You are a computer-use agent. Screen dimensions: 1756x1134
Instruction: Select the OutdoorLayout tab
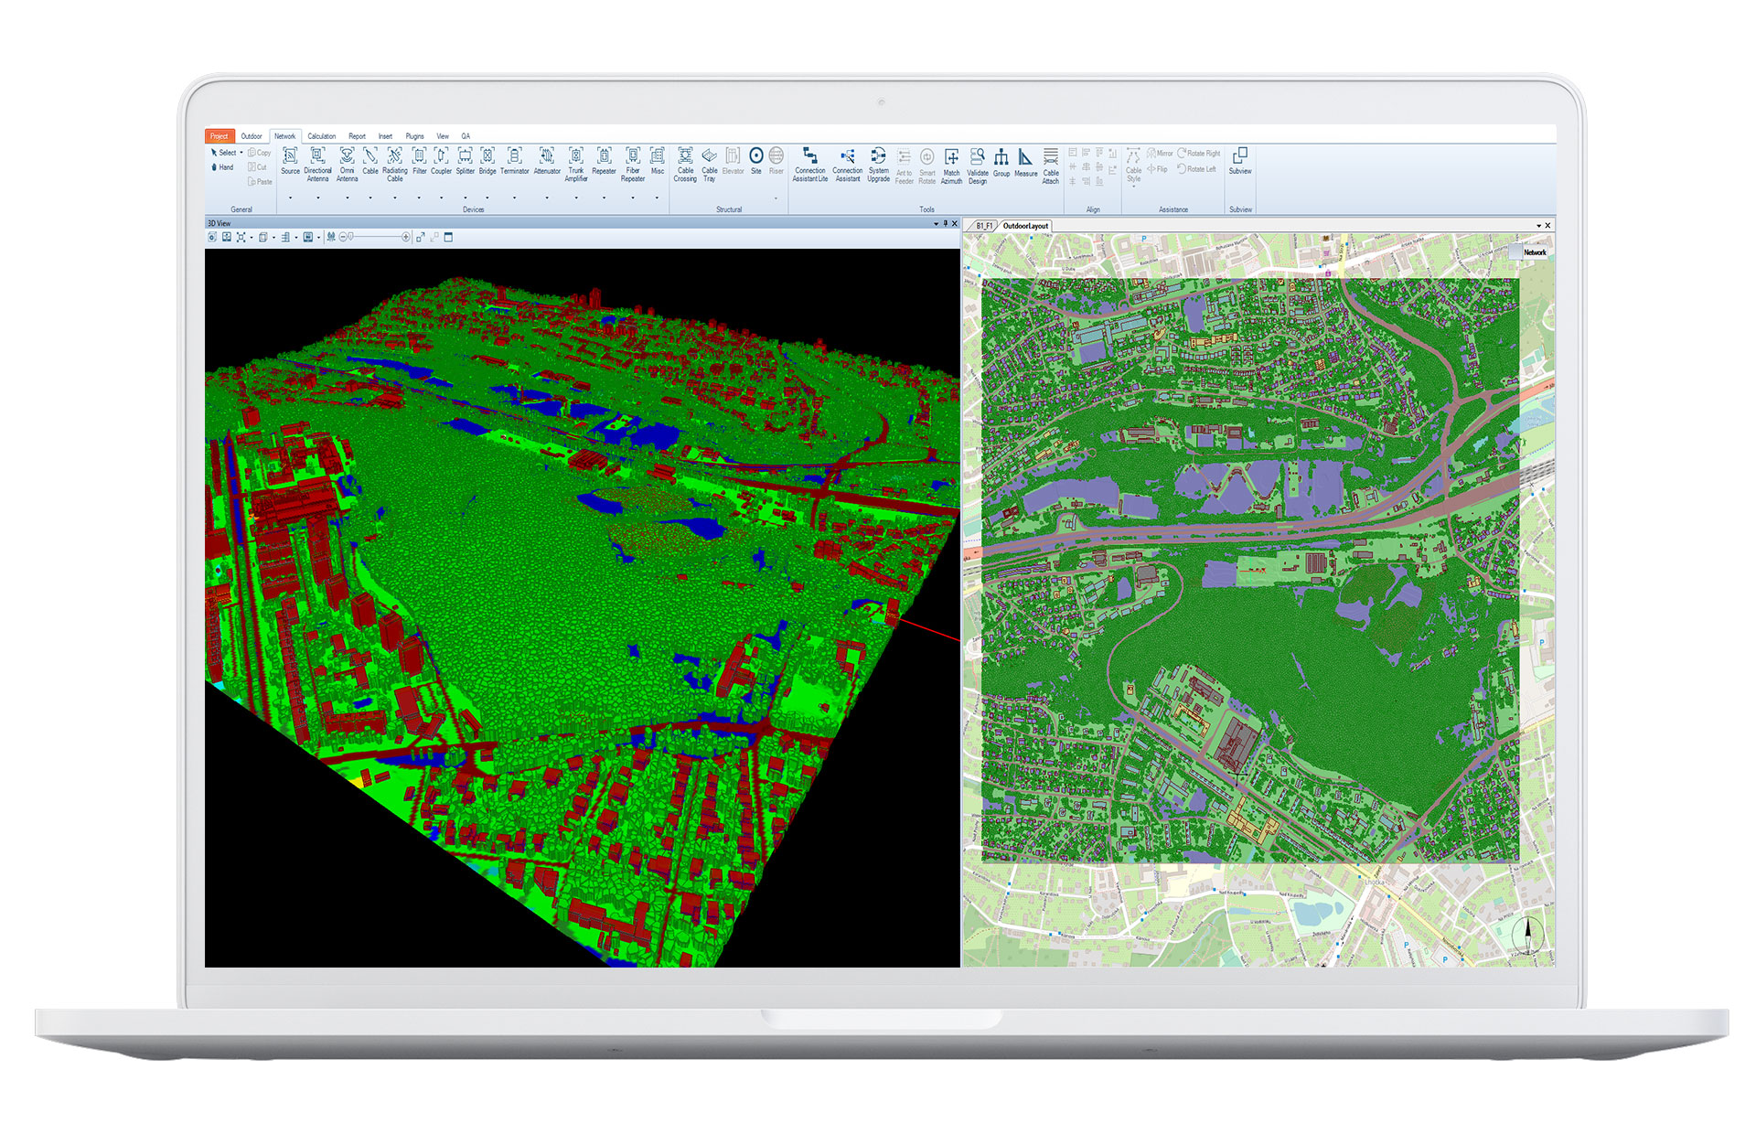pyautogui.click(x=1025, y=226)
